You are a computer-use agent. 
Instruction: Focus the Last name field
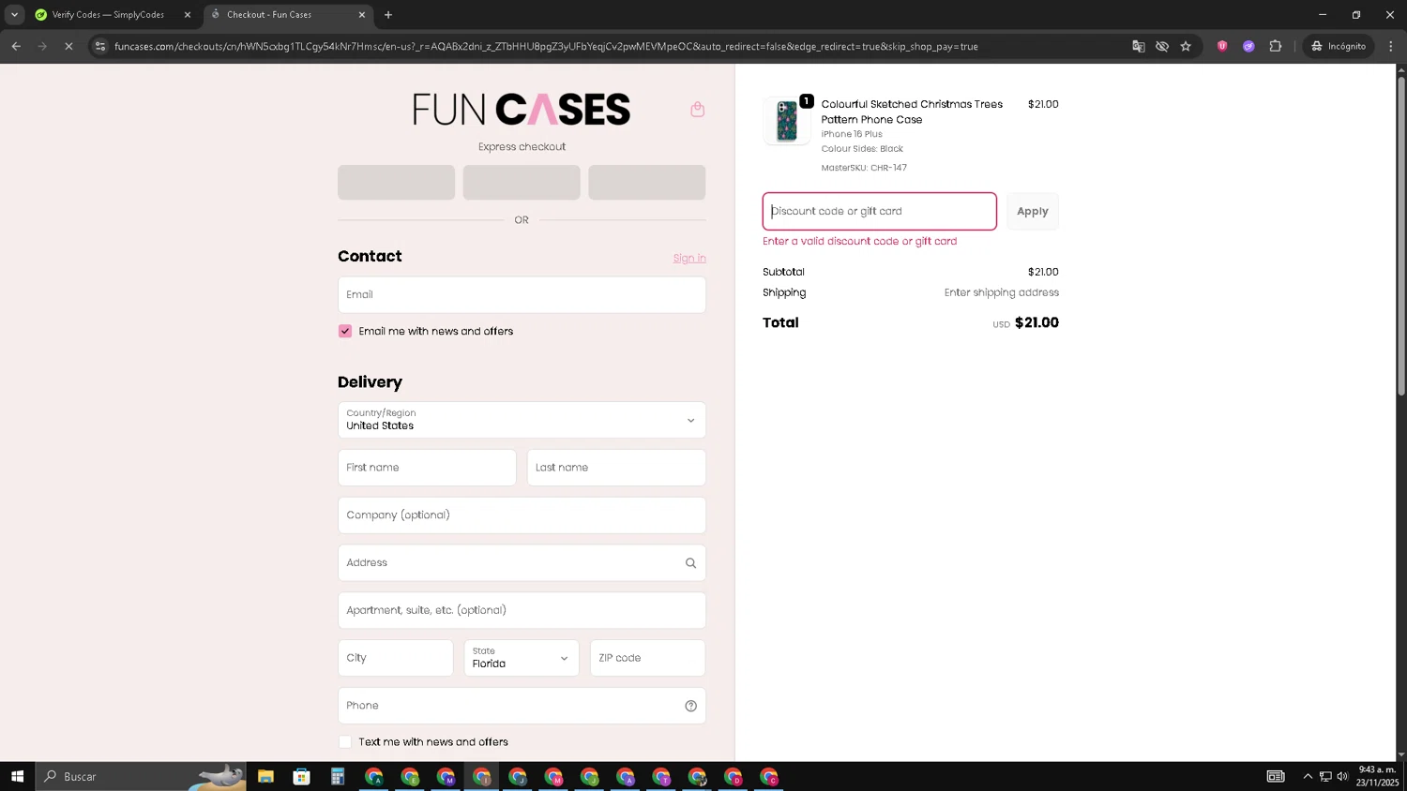(616, 468)
